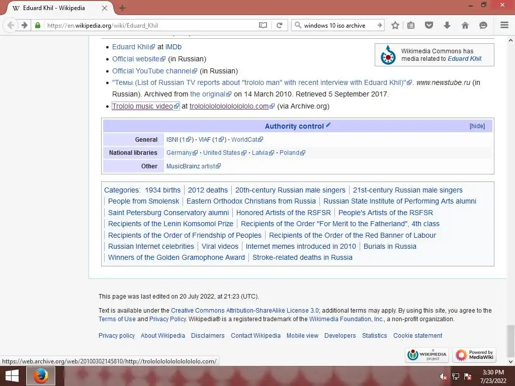Click the muted volume tray icon
The height and width of the screenshot is (386, 515).
[443, 376]
